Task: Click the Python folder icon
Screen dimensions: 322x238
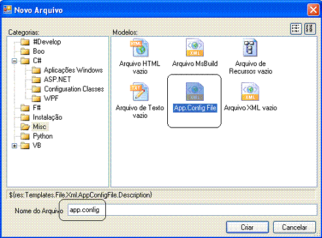Action: [25, 136]
